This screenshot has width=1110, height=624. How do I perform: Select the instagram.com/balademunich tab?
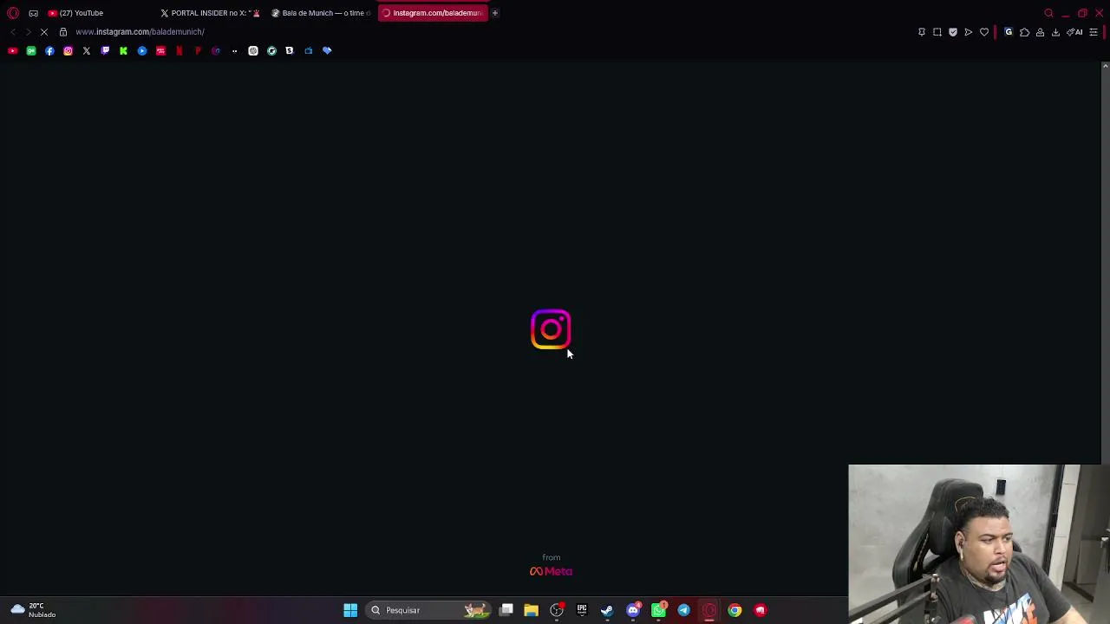433,13
